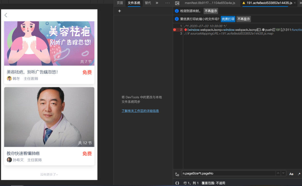This screenshot has width=302, height=186.
Task: Click the doctor name 韩冬
Action: [x=16, y=79]
